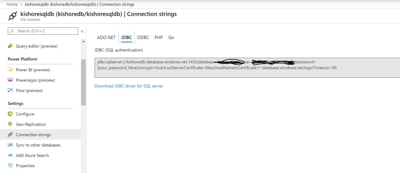Click inside the JDBC connection string box
Screen dimensions: 400x173
(246, 72)
